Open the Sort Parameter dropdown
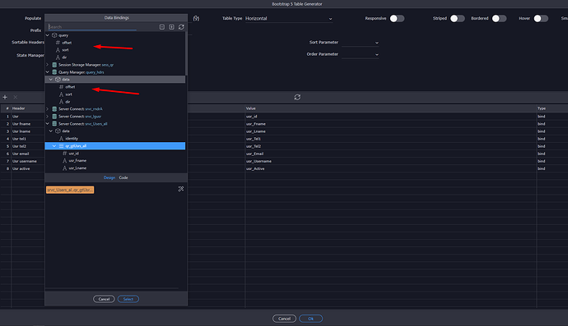This screenshot has height=326, width=568. (360, 43)
